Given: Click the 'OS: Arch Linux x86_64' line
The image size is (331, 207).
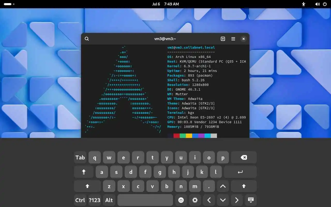Looking at the screenshot, I should pyautogui.click(x=189, y=57).
